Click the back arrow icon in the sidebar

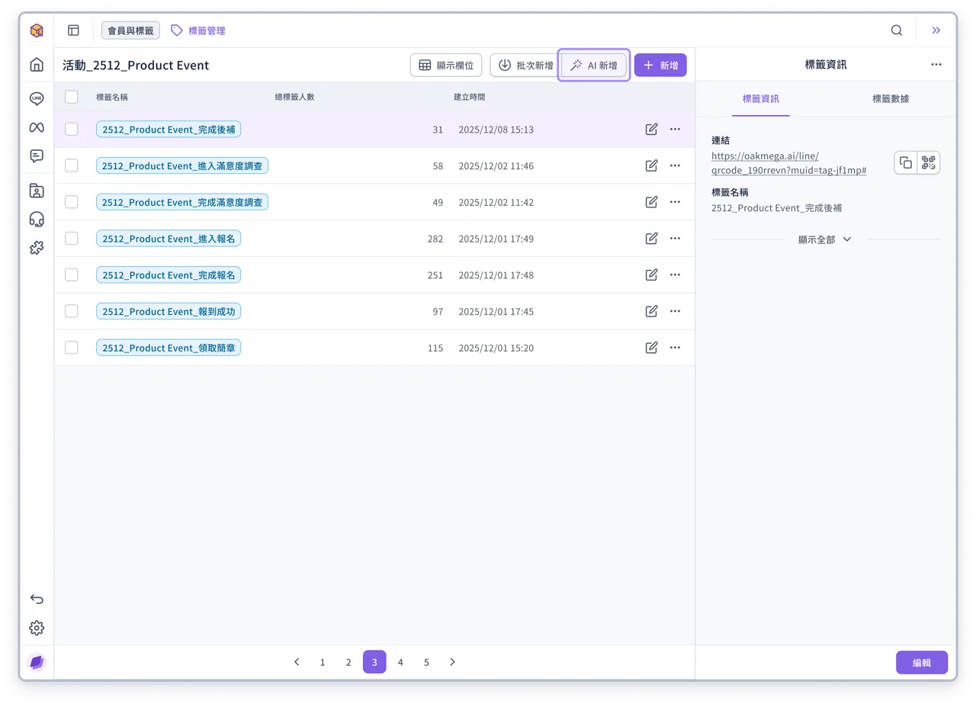(37, 599)
